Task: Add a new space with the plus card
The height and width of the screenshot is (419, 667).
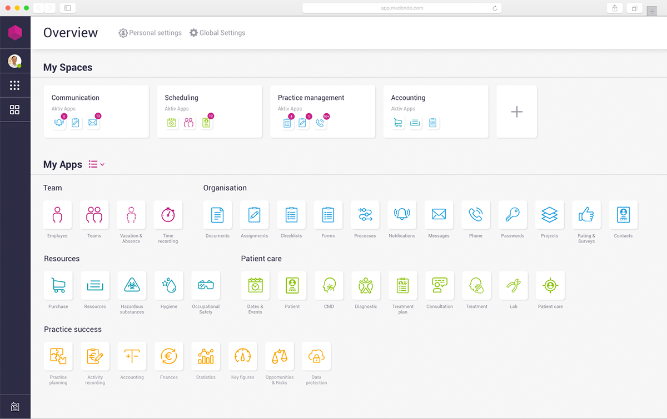Action: [x=516, y=112]
